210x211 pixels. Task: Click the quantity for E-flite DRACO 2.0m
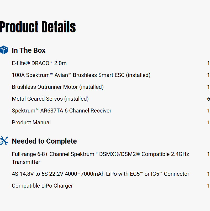tap(208, 63)
